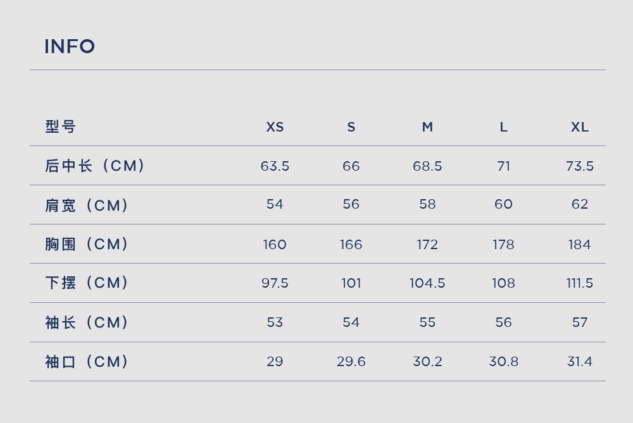633x423 pixels.
Task: Click the 袖口（CM） row label
Action: 86,362
